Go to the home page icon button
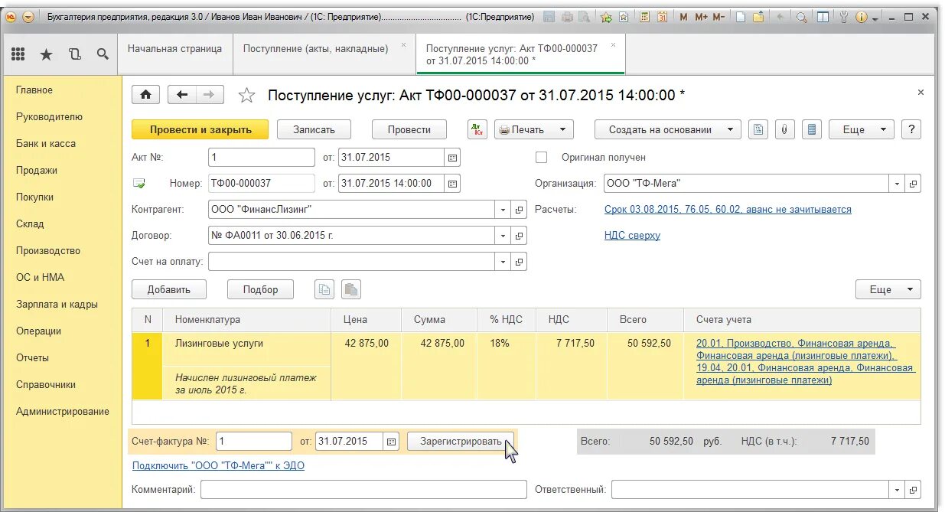The height and width of the screenshot is (512, 945). tap(145, 95)
